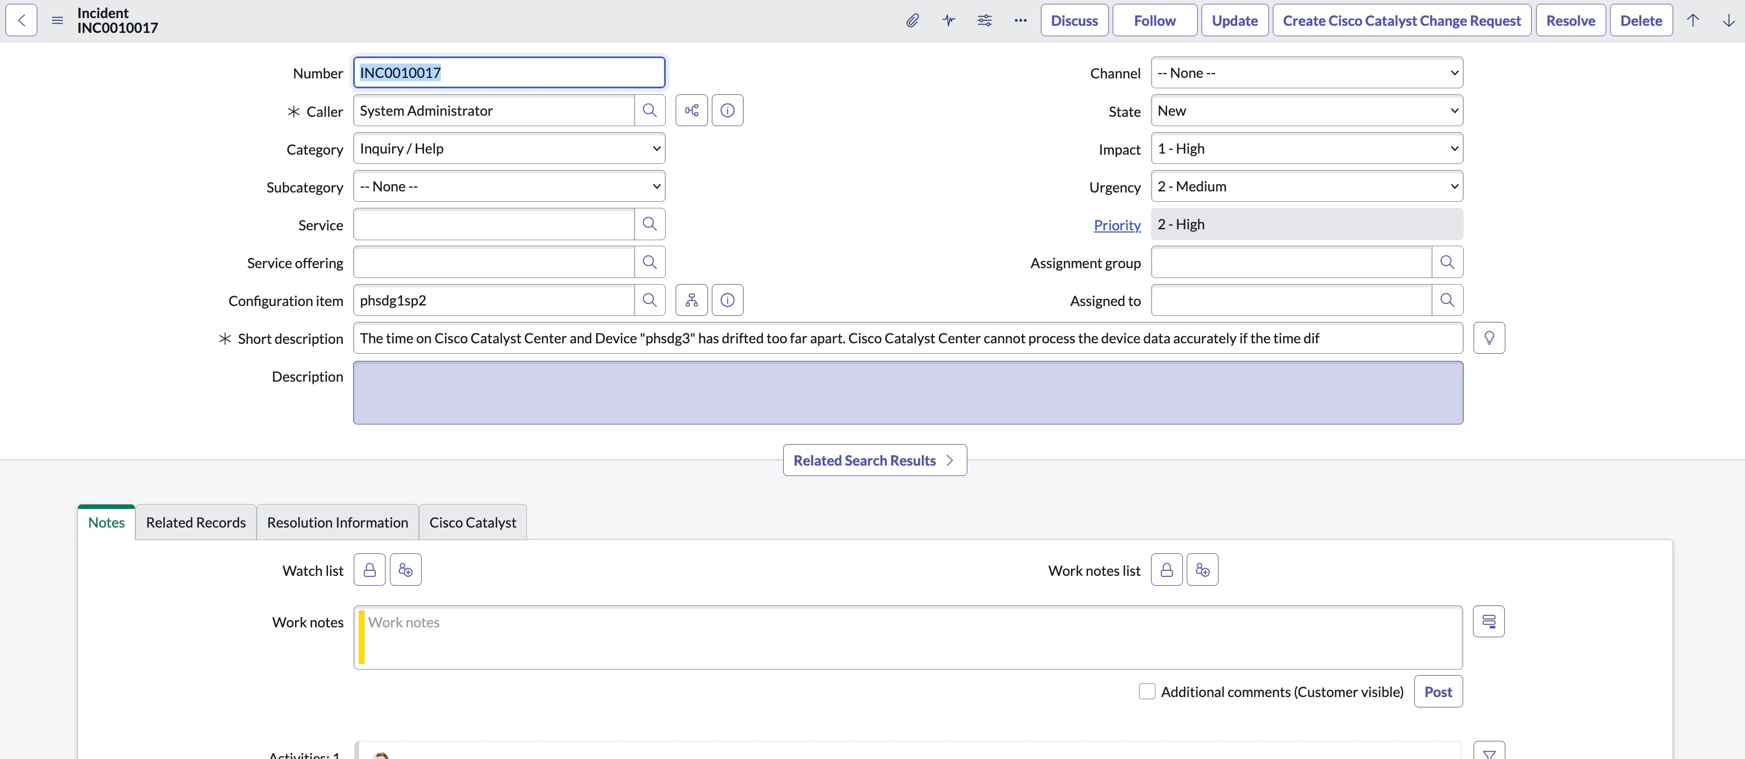Viewport: 1745px width, 759px height.
Task: Change the State dropdown from New
Action: [1306, 110]
